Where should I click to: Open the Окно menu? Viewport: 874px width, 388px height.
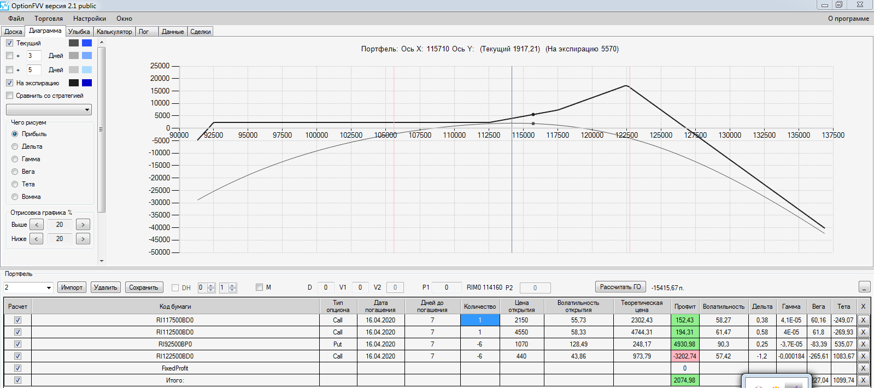point(124,19)
